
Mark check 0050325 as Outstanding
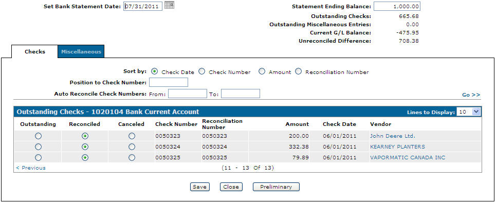coord(38,157)
